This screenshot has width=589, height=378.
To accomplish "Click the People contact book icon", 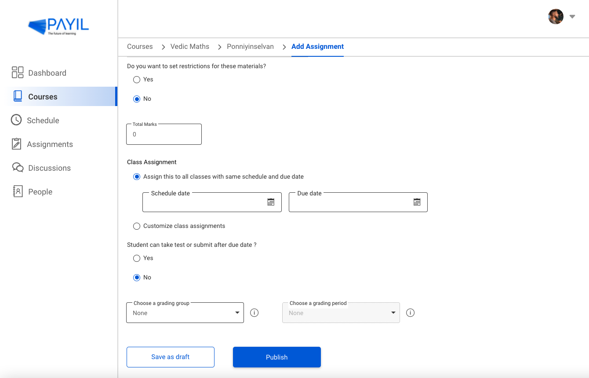I will click(x=18, y=191).
